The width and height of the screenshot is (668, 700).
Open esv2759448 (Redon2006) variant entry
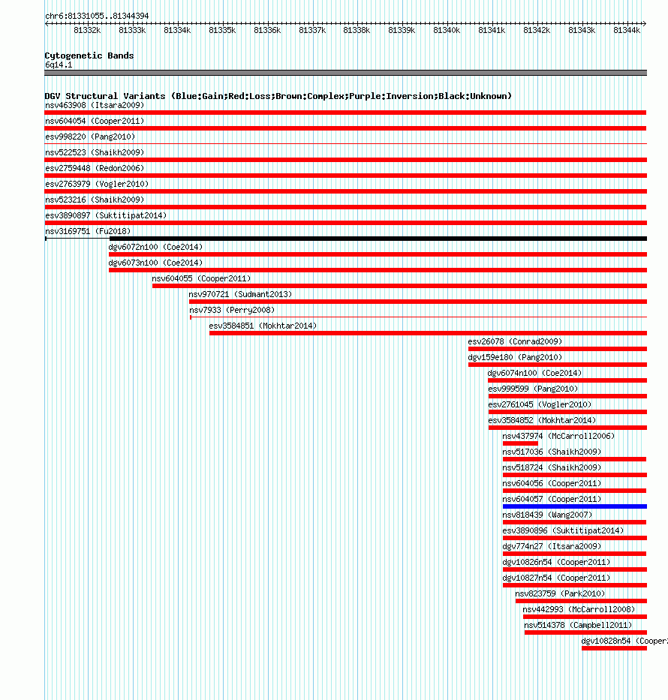[95, 168]
